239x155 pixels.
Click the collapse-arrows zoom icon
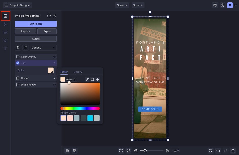[129, 151]
